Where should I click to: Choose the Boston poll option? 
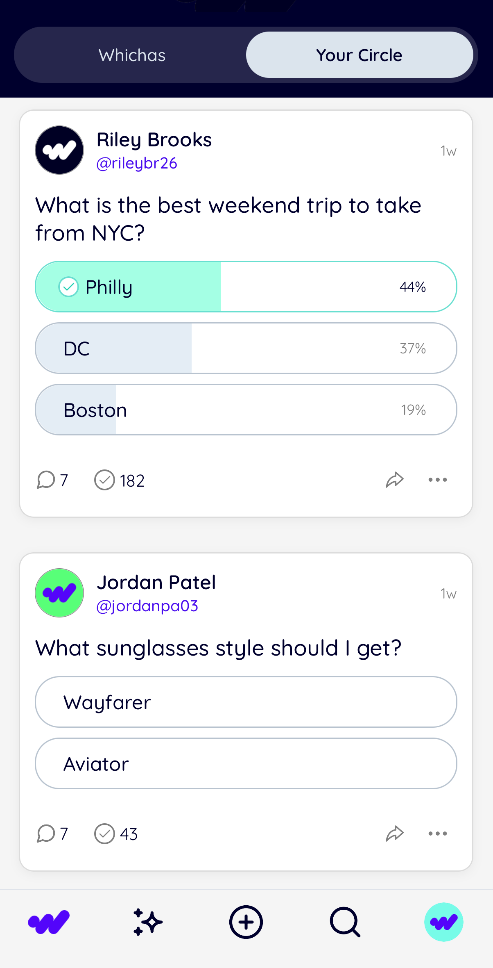click(x=246, y=410)
